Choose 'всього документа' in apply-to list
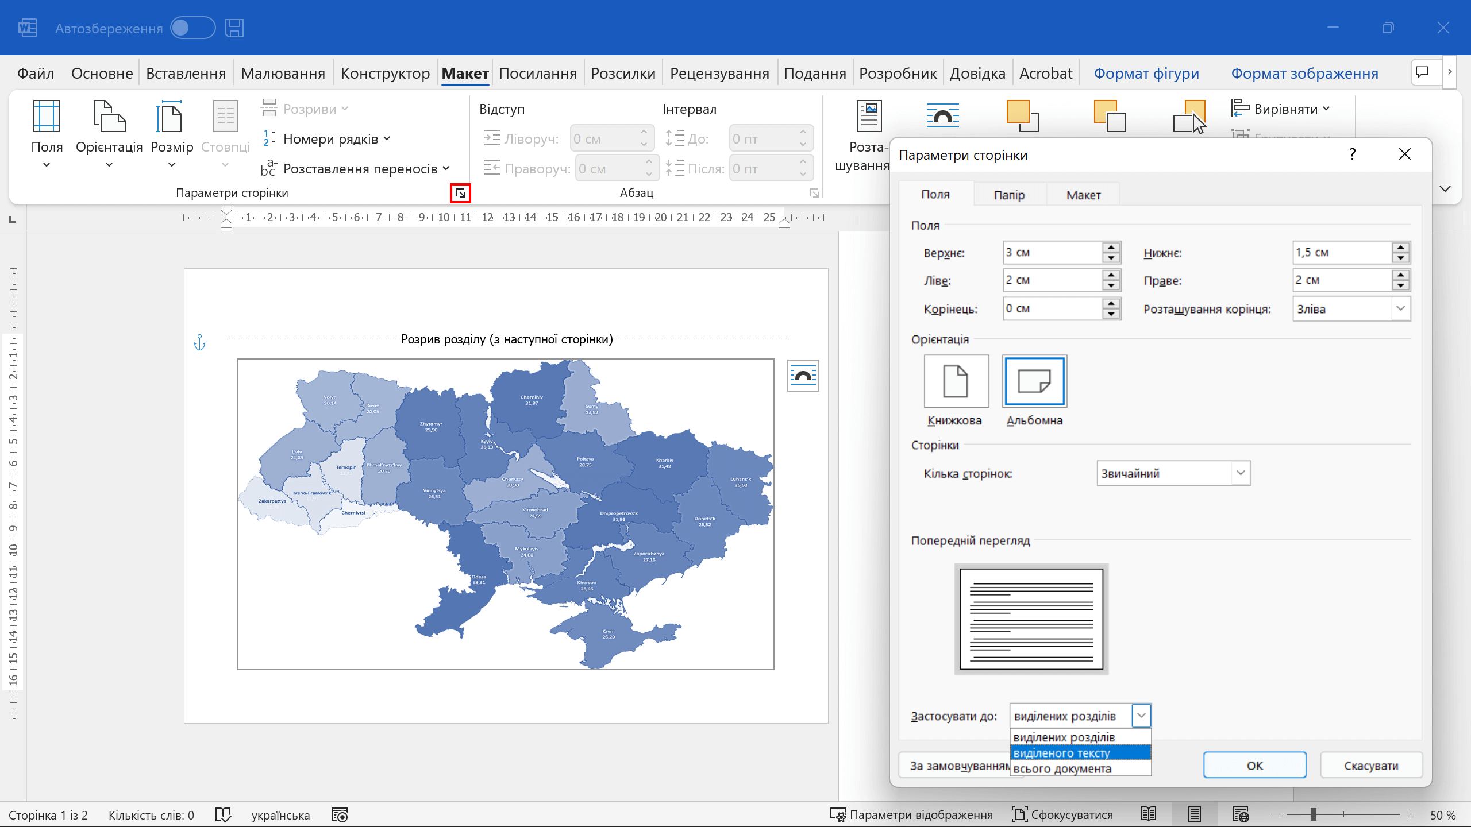 coord(1062,769)
